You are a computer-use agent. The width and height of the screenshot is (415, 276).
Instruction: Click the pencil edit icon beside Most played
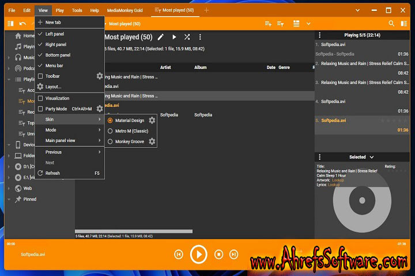pos(161,37)
